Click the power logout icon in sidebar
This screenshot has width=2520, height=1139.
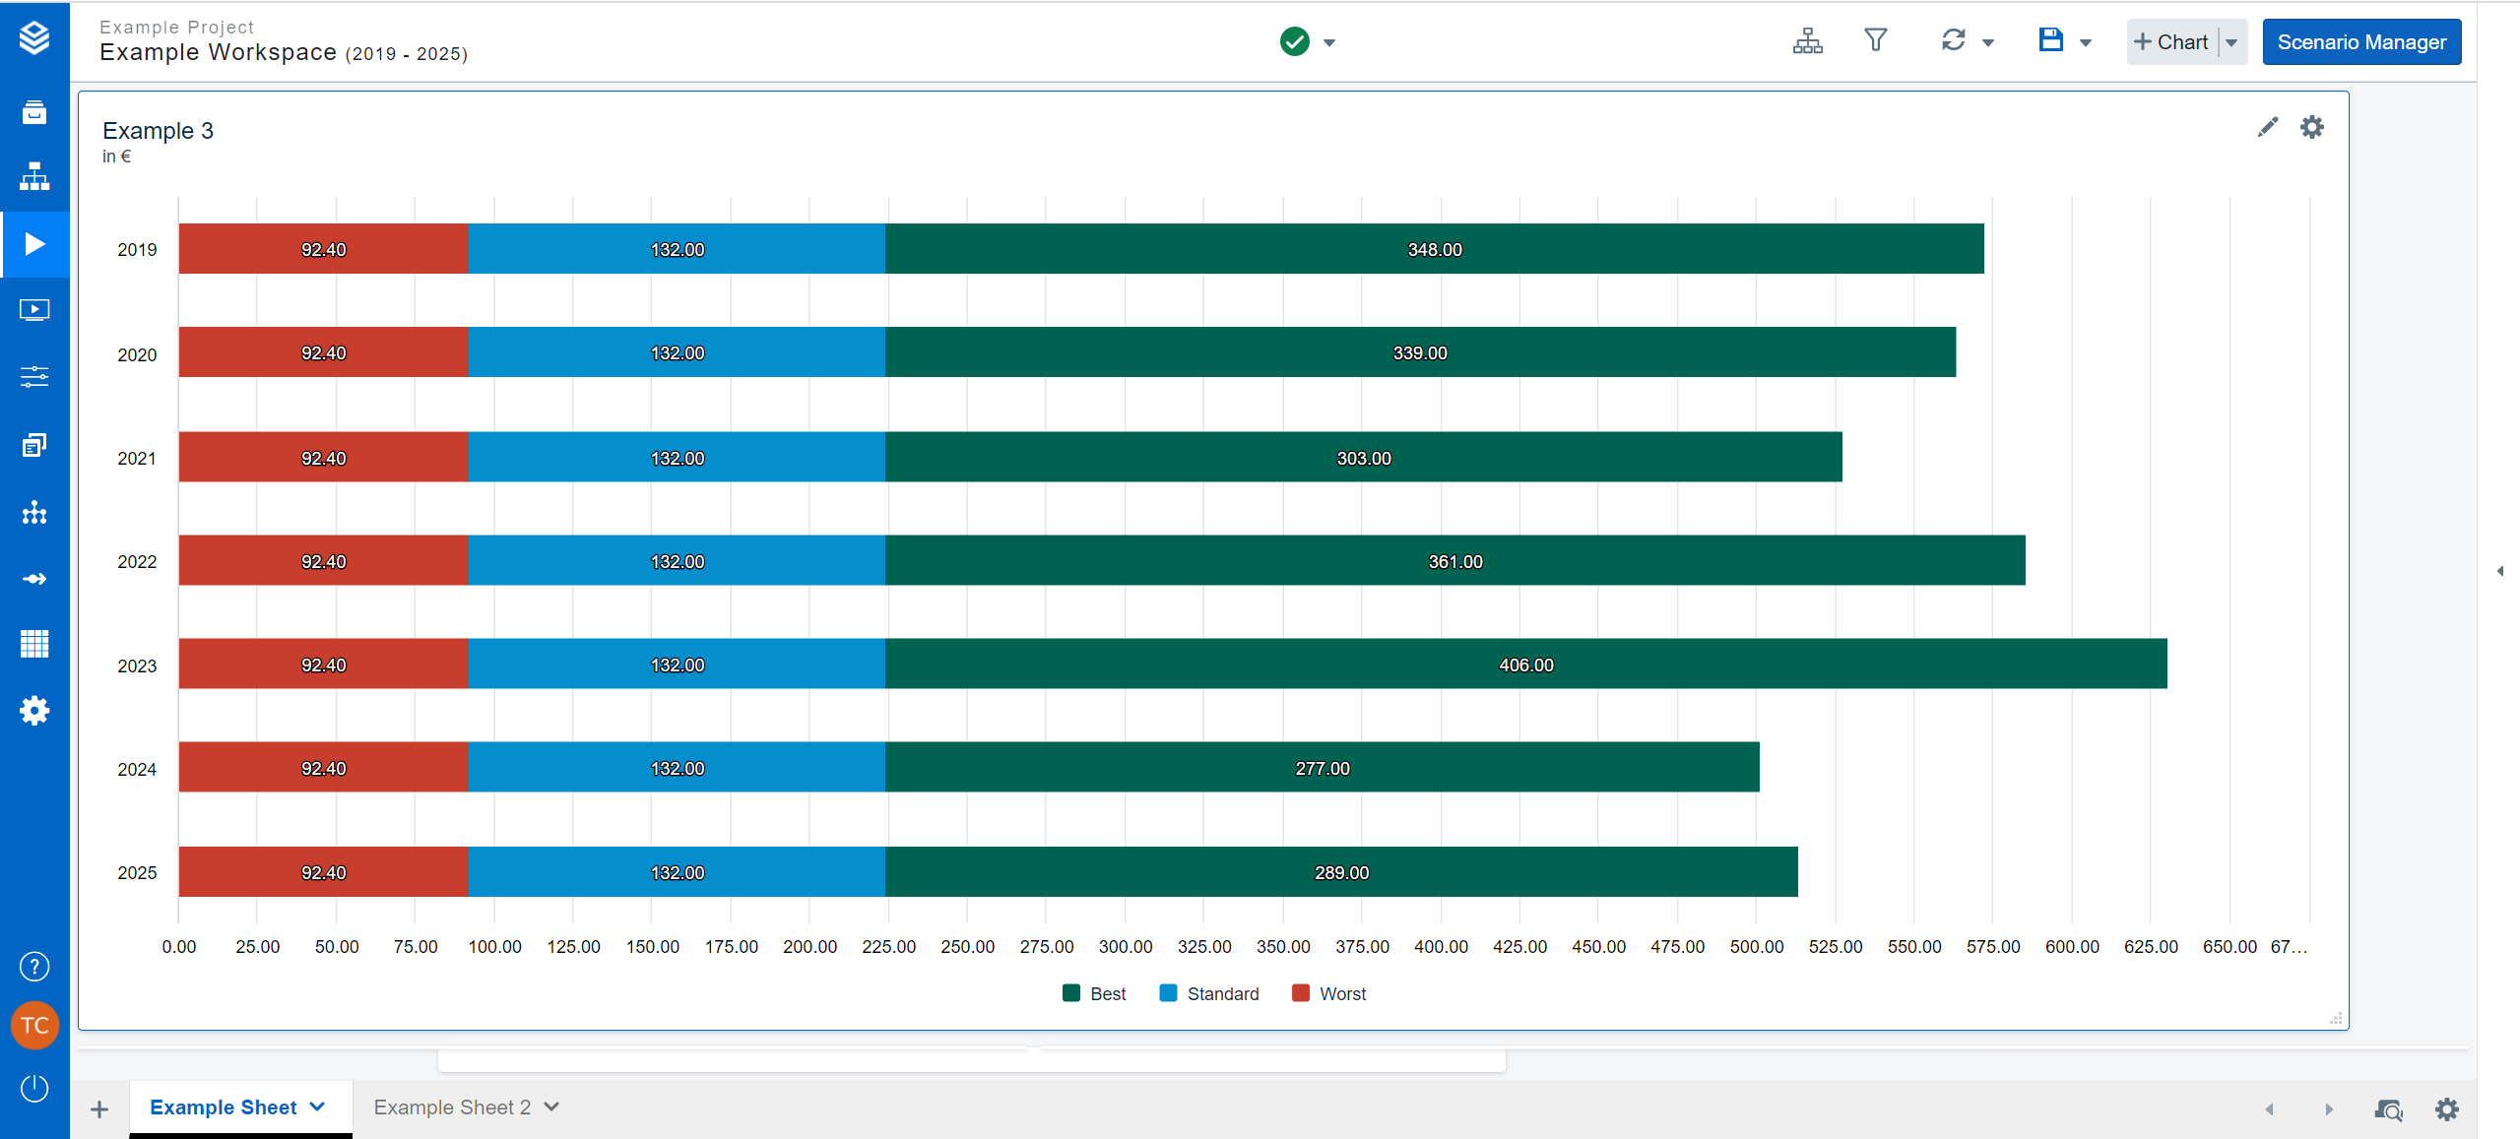34,1088
